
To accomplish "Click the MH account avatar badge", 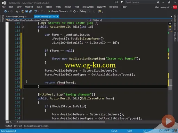I will point(175,7).
